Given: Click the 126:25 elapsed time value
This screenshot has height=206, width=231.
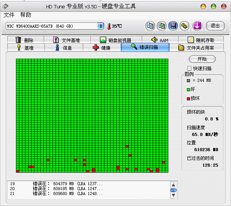Looking at the screenshot, I should (210, 165).
